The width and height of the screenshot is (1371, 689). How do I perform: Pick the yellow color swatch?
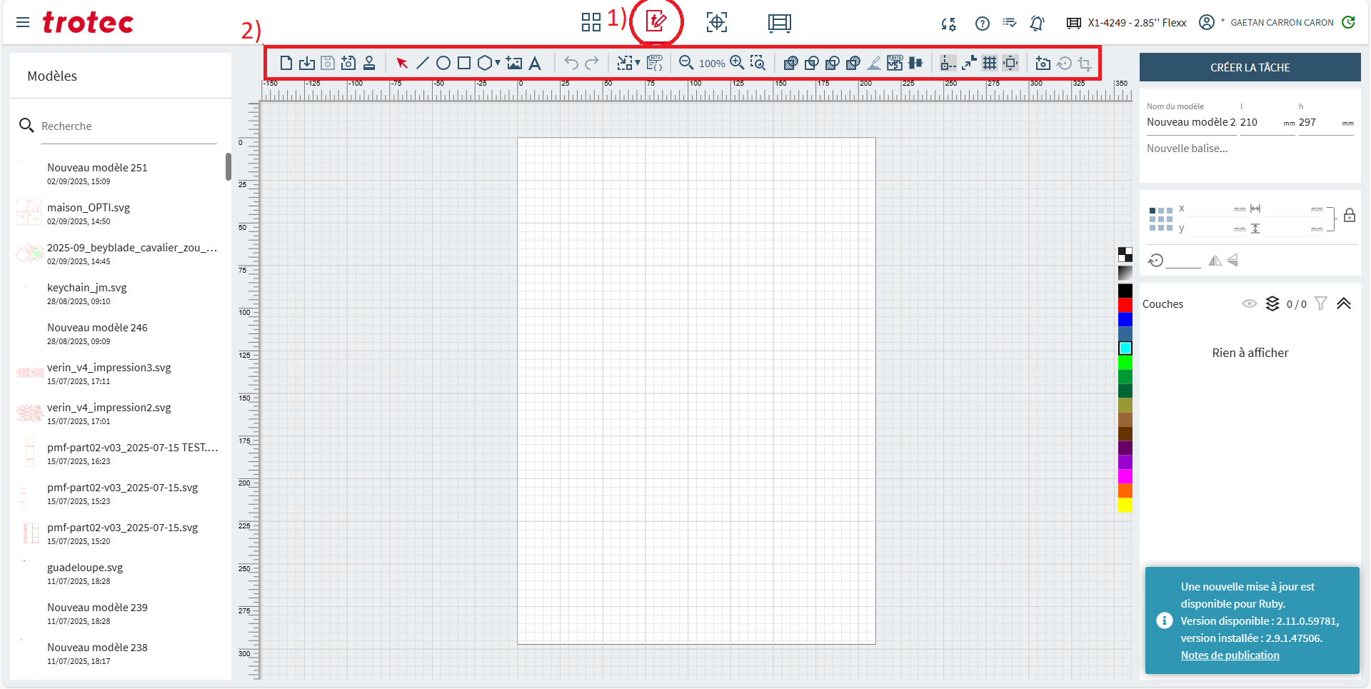coord(1125,505)
